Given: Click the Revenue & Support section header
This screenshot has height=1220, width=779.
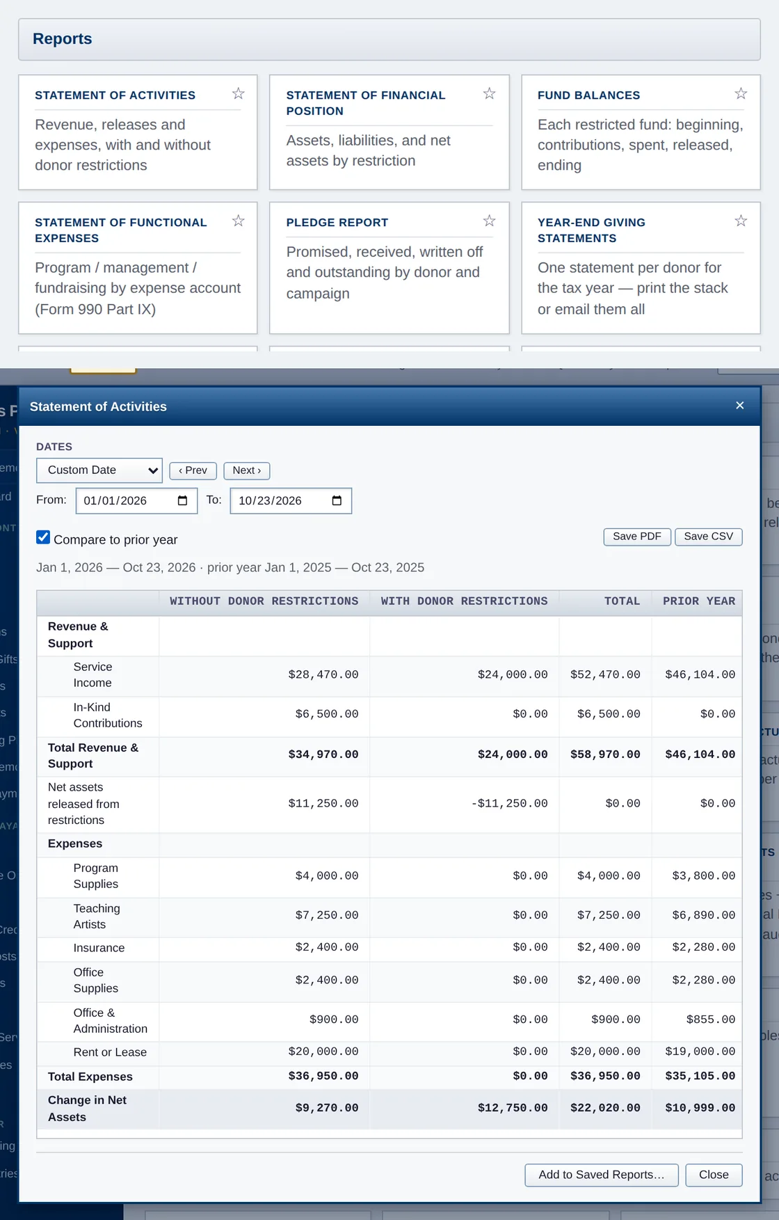Looking at the screenshot, I should [x=78, y=635].
